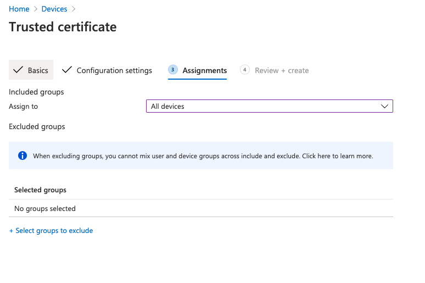Viewport: 425px width, 283px height.
Task: Click the checkmark icon beside Configuration settings
Action: 67,70
